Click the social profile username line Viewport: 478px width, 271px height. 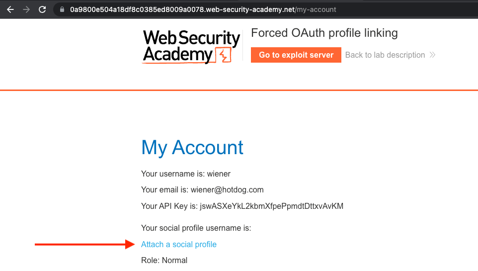click(x=196, y=228)
